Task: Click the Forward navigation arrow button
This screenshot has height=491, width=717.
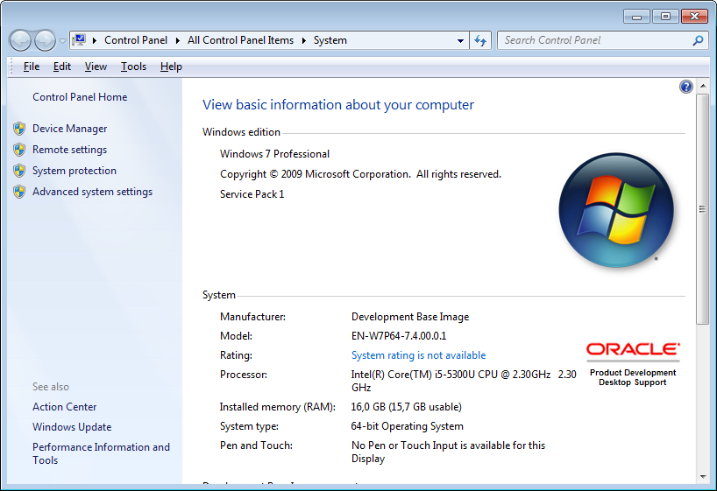Action: point(45,40)
